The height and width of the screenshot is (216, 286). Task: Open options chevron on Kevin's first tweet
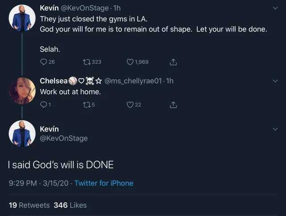(x=275, y=8)
